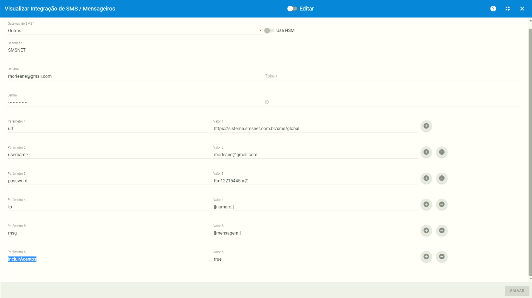This screenshot has height=298, width=532.
Task: Click the plus icon on Parâmetro 2 row
Action: tap(426, 152)
